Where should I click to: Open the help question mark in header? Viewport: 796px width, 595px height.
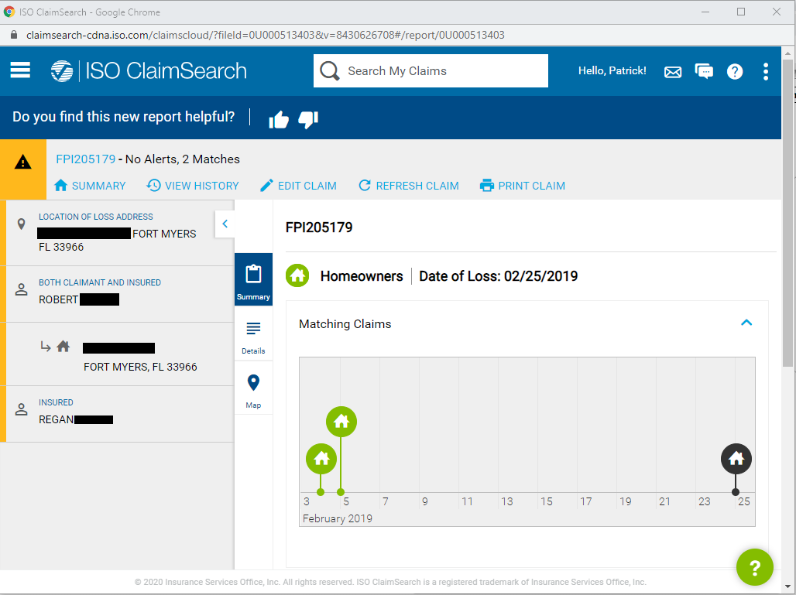[735, 71]
